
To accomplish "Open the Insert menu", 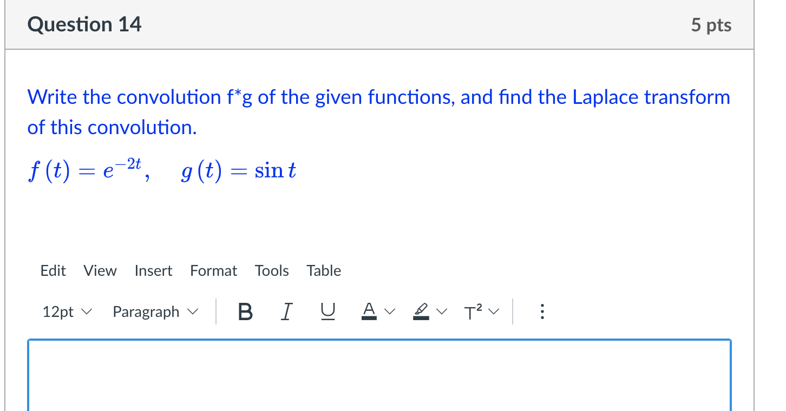I will [x=153, y=270].
